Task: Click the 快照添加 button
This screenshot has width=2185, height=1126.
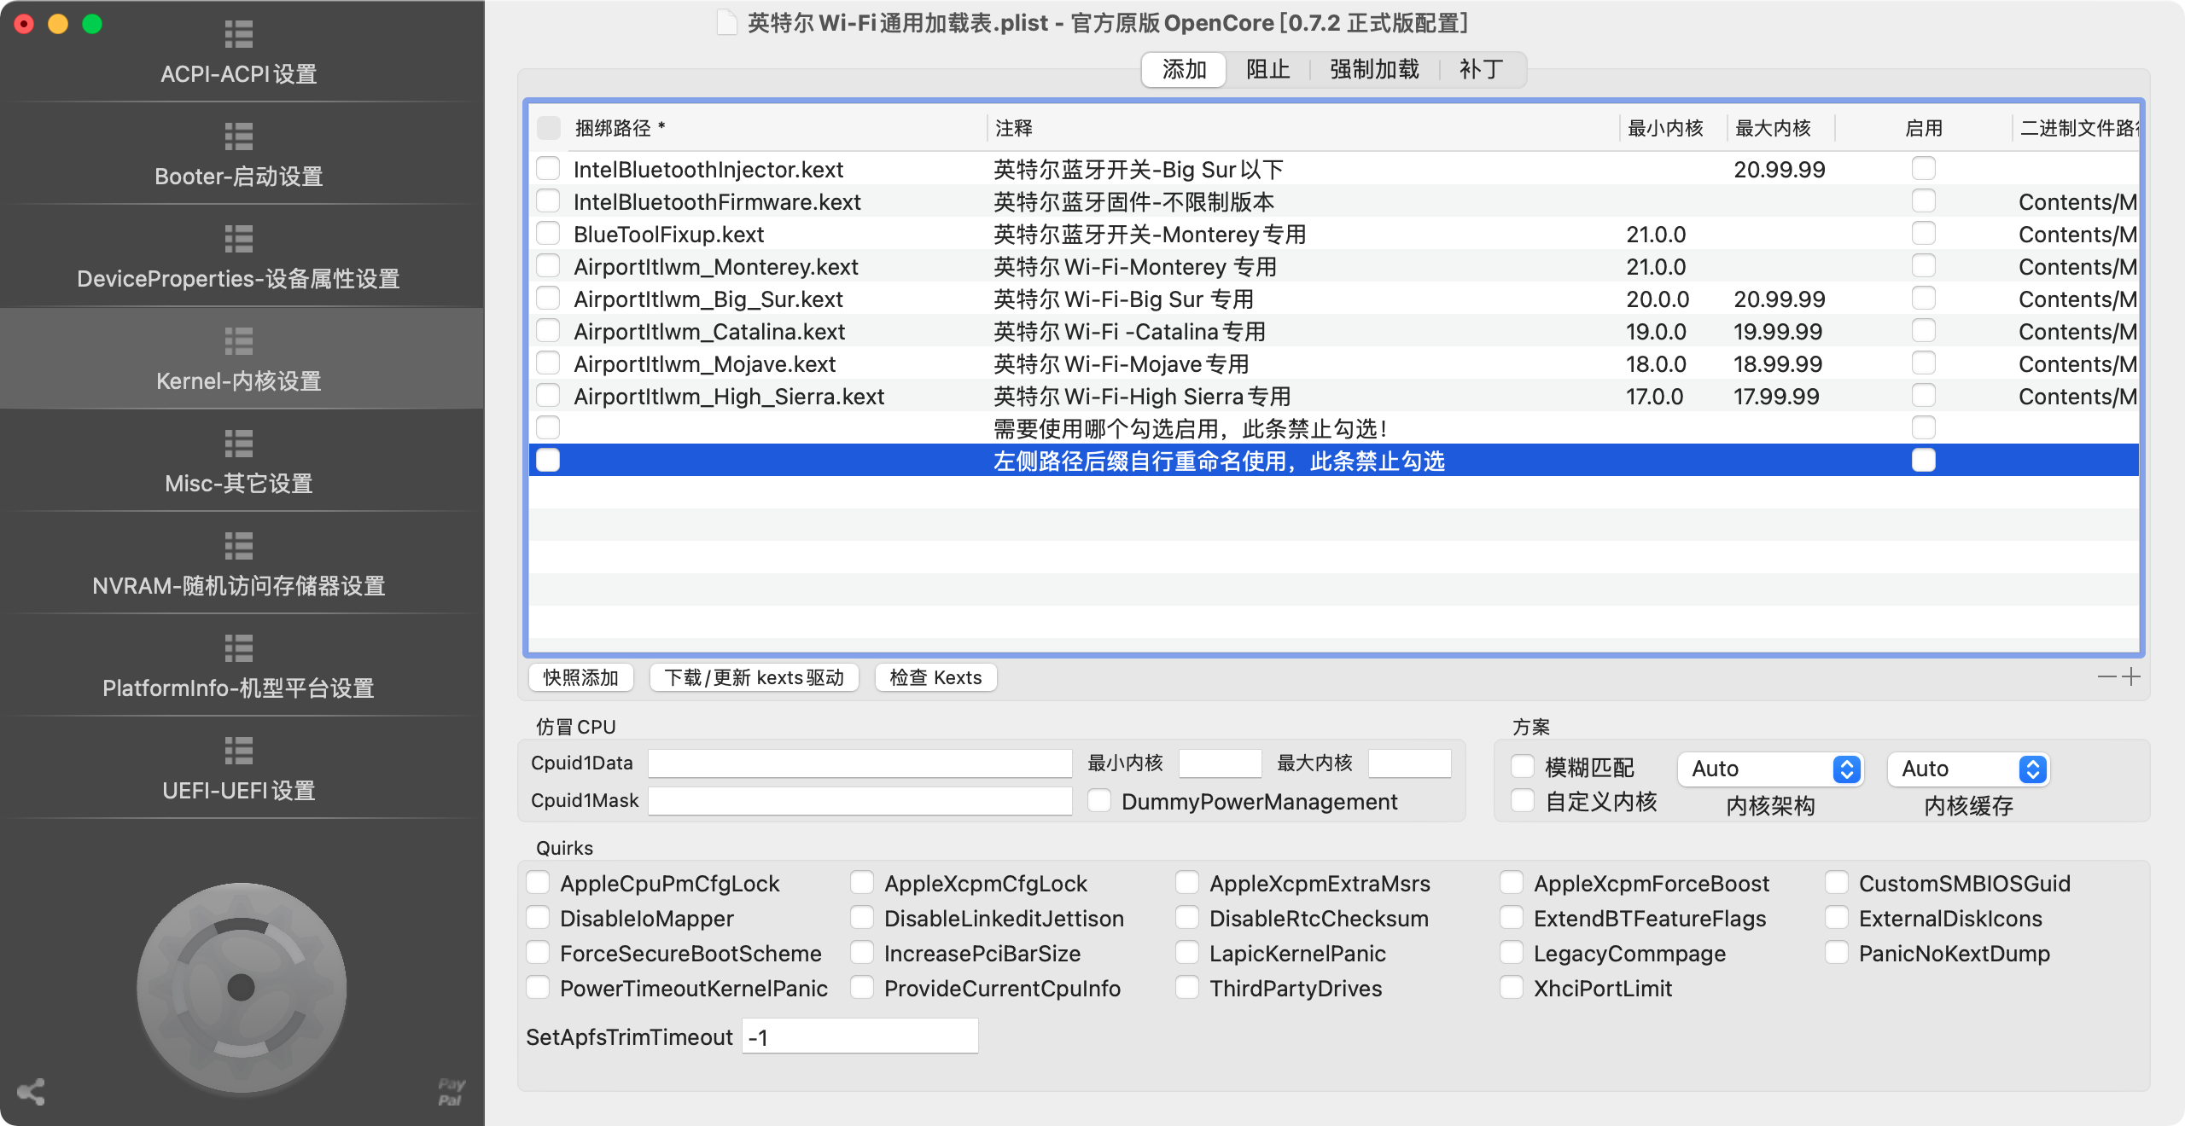Action: point(580,677)
